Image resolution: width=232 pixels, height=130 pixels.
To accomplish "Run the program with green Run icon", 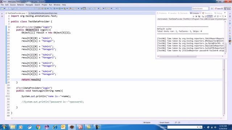I will (59, 9).
